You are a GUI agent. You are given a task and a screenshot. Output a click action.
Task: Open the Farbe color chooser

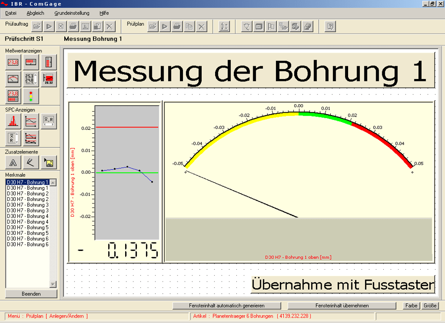tap(411, 306)
